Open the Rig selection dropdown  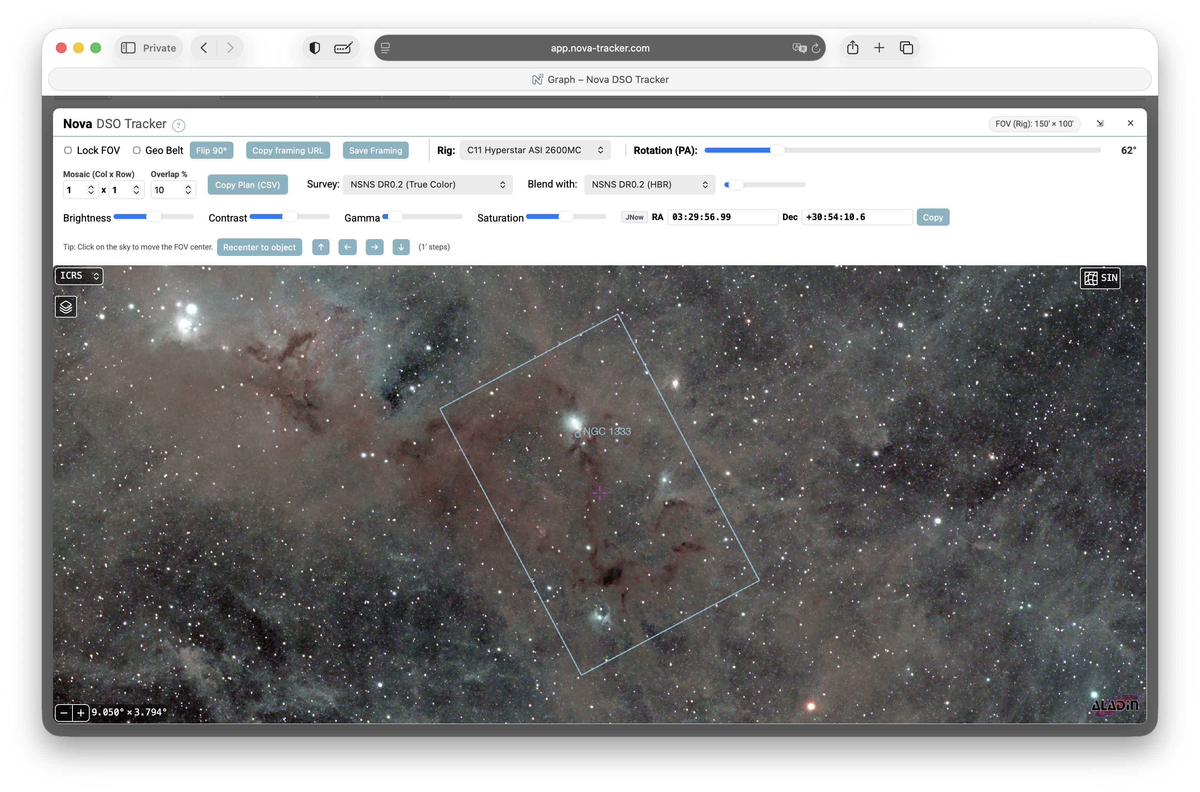pyautogui.click(x=535, y=150)
